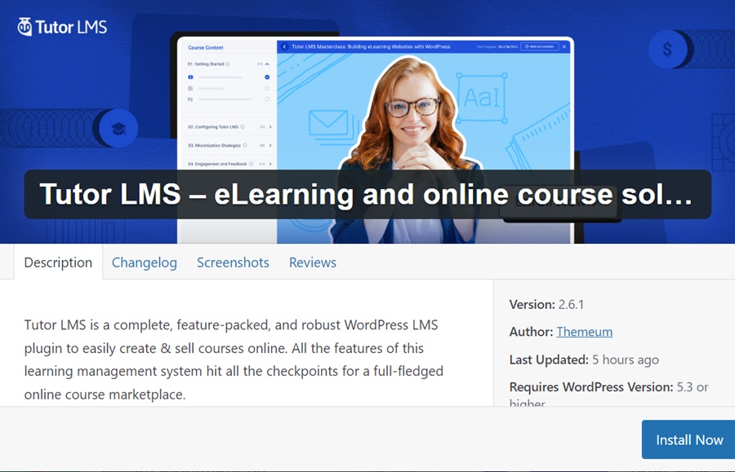
Task: Click the close X in banner mockup
Action: 564,46
